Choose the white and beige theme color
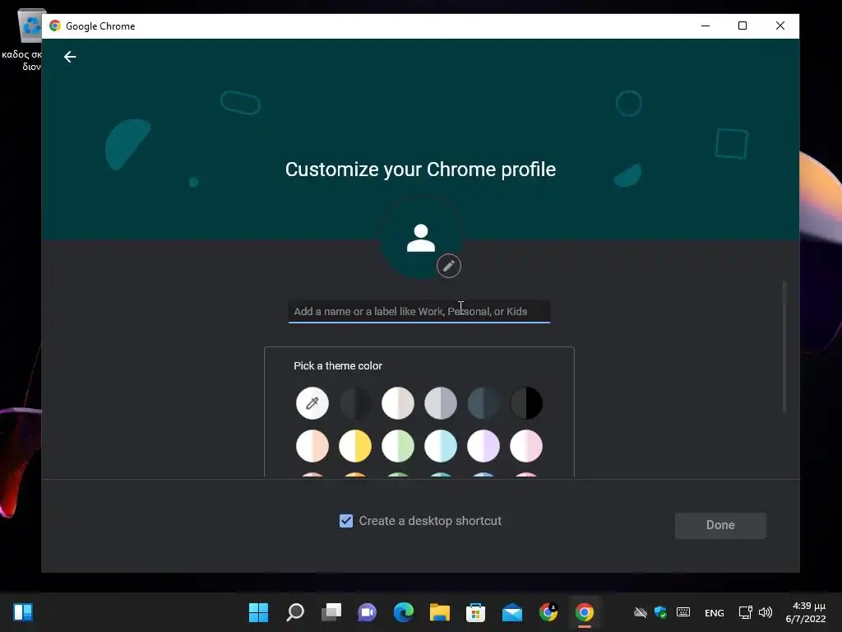 point(398,403)
